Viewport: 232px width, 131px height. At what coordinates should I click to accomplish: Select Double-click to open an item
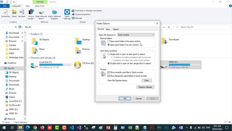pyautogui.click(x=129, y=63)
